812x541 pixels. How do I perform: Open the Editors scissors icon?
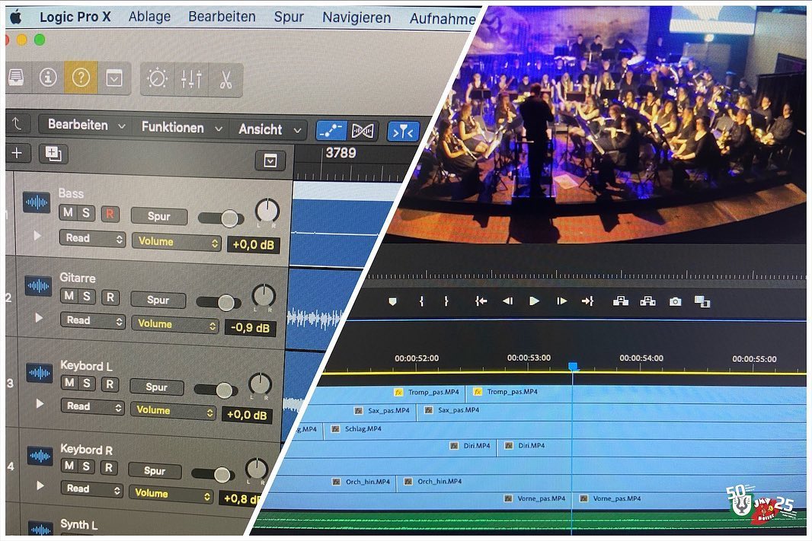(x=226, y=80)
